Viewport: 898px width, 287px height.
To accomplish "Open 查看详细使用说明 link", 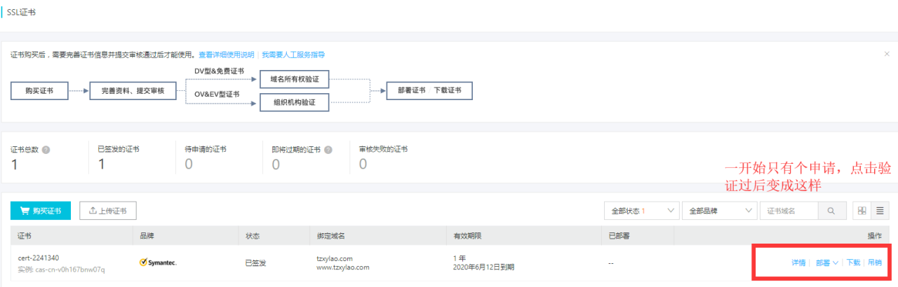I will tap(227, 55).
